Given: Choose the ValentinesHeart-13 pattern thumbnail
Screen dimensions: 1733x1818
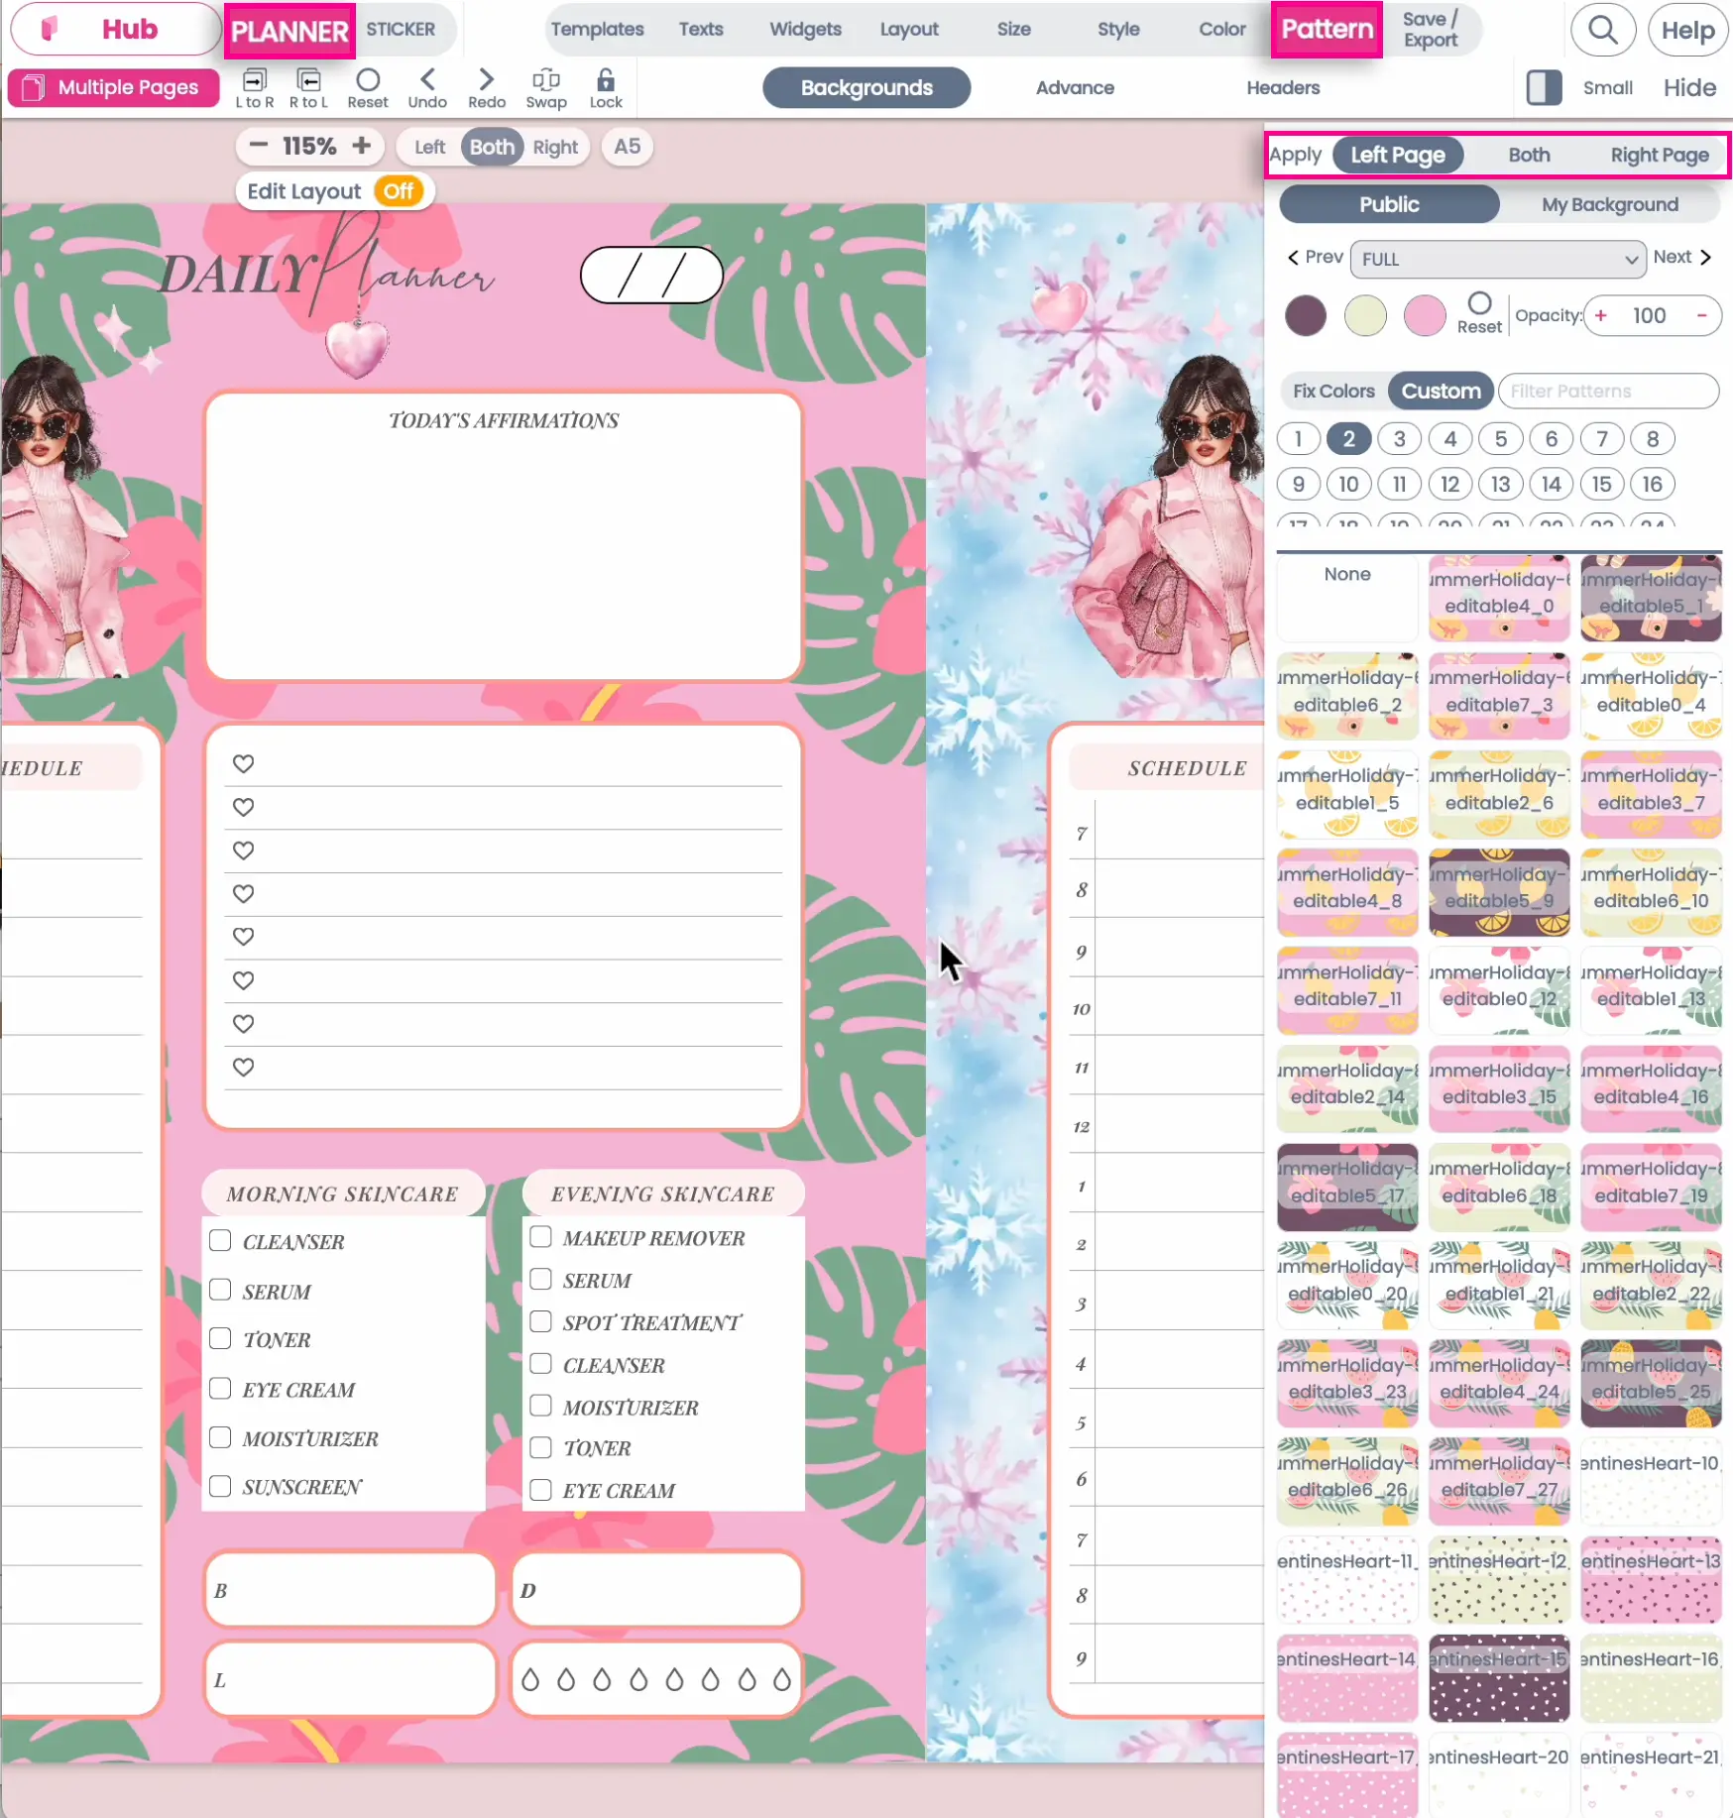Looking at the screenshot, I should point(1651,1581).
